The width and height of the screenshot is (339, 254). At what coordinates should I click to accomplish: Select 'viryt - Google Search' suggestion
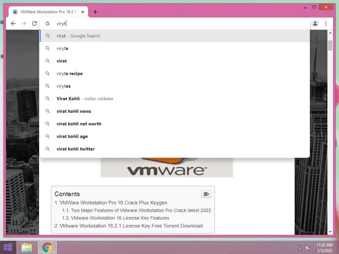(x=175, y=36)
